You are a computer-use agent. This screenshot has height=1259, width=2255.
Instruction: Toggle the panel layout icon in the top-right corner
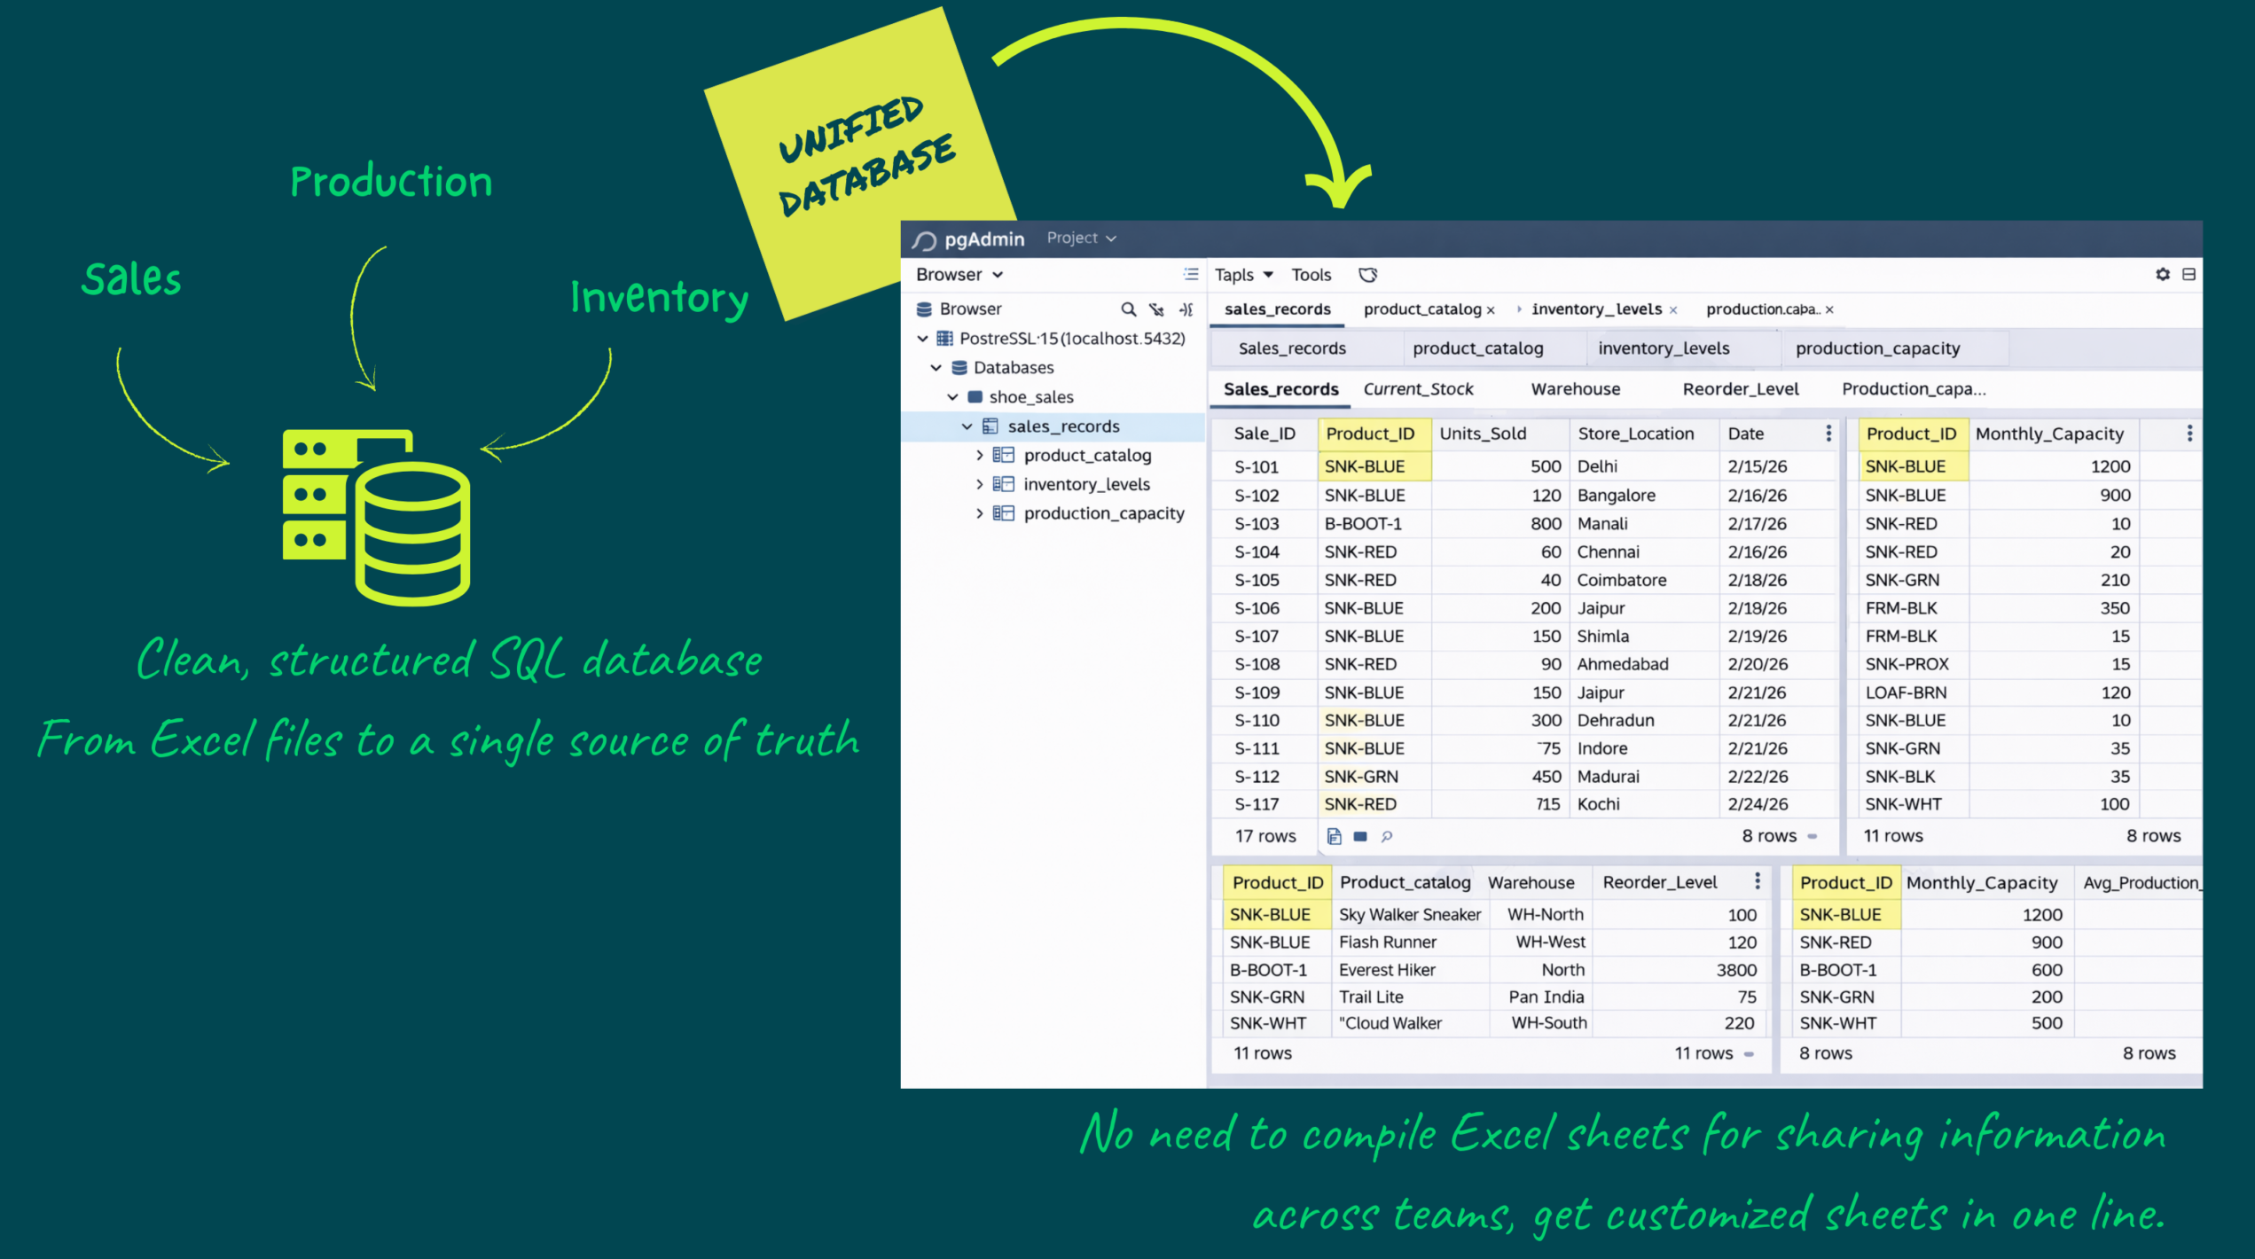(x=2189, y=274)
